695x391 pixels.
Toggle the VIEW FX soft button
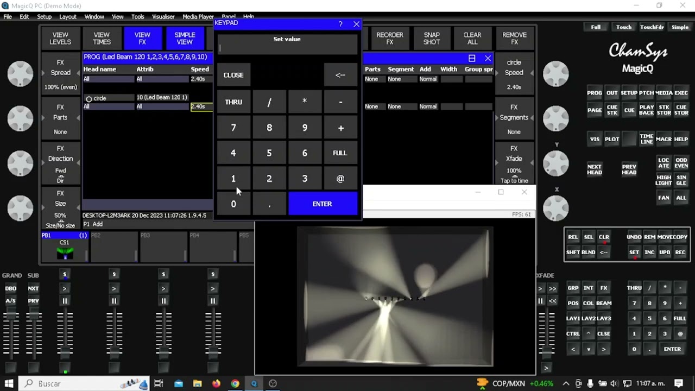tap(142, 39)
